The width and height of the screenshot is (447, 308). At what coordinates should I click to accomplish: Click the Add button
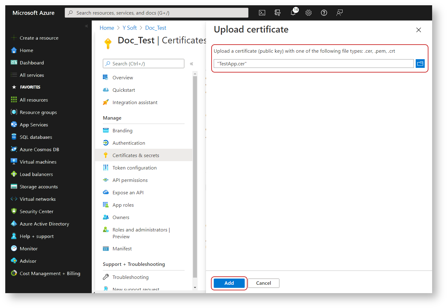[x=229, y=283]
